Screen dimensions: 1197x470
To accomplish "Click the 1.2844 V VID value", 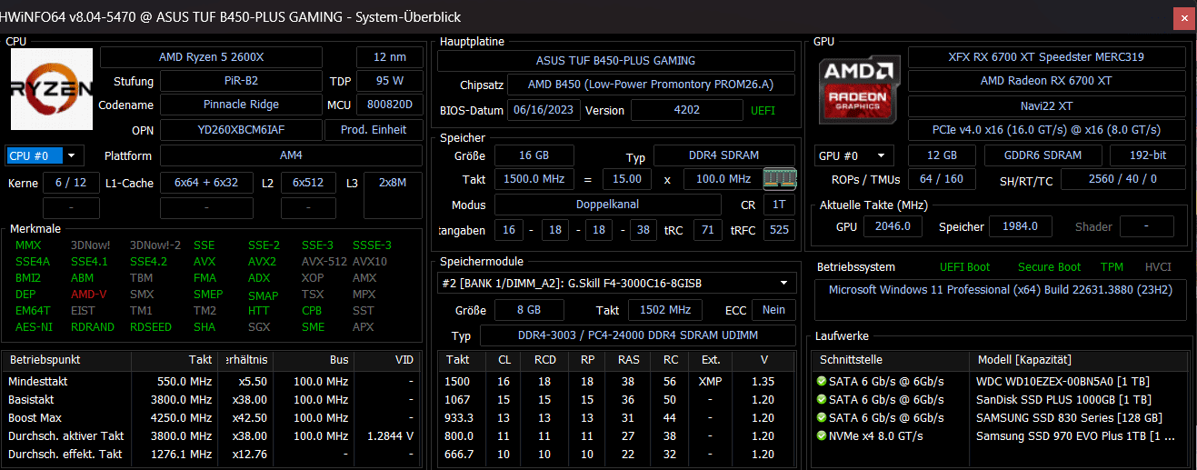I will point(392,436).
